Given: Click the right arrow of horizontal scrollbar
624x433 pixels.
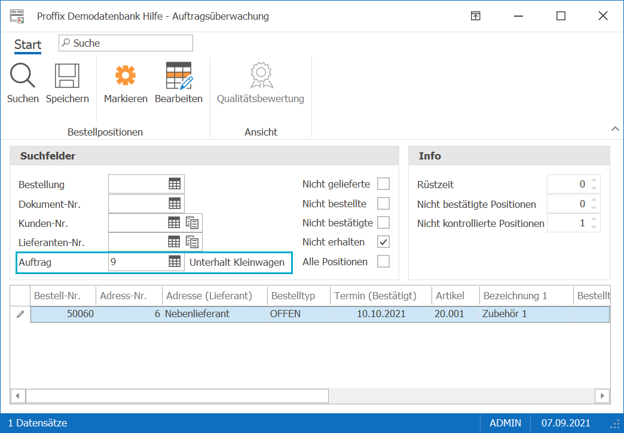Looking at the screenshot, I should tap(602, 396).
